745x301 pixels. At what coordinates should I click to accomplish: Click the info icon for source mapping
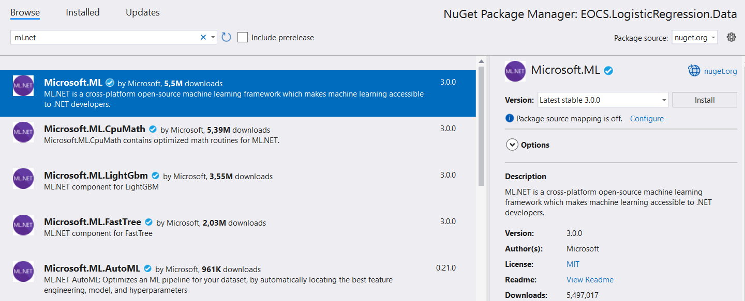pos(510,118)
